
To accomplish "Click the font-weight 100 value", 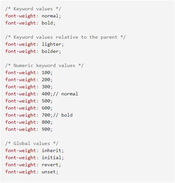I will tap(46, 73).
